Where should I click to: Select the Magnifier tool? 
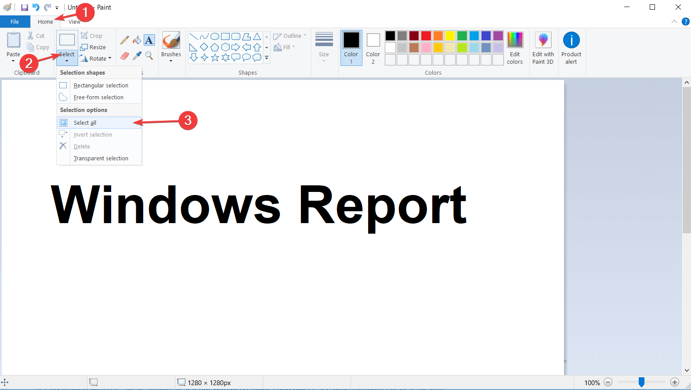149,56
